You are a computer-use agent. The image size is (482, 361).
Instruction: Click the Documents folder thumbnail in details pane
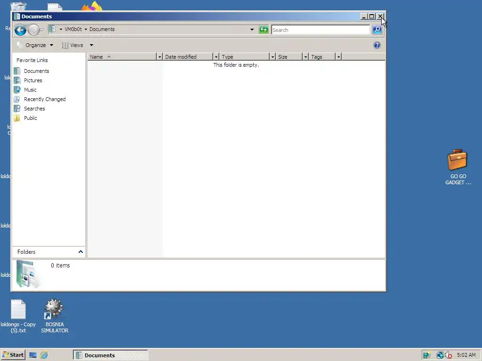coord(27,274)
